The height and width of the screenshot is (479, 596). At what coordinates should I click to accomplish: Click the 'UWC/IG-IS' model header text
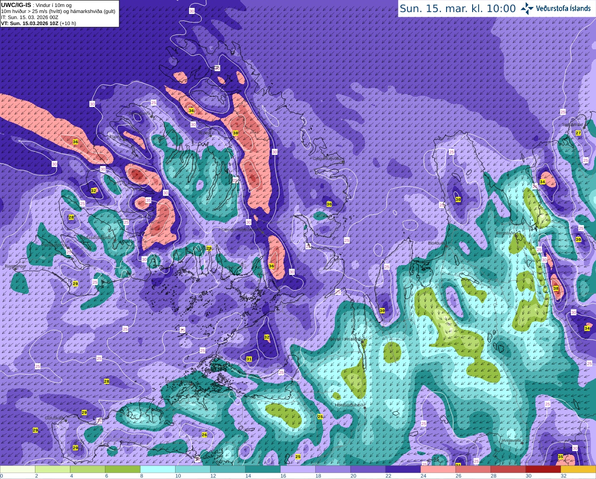(x=16, y=5)
